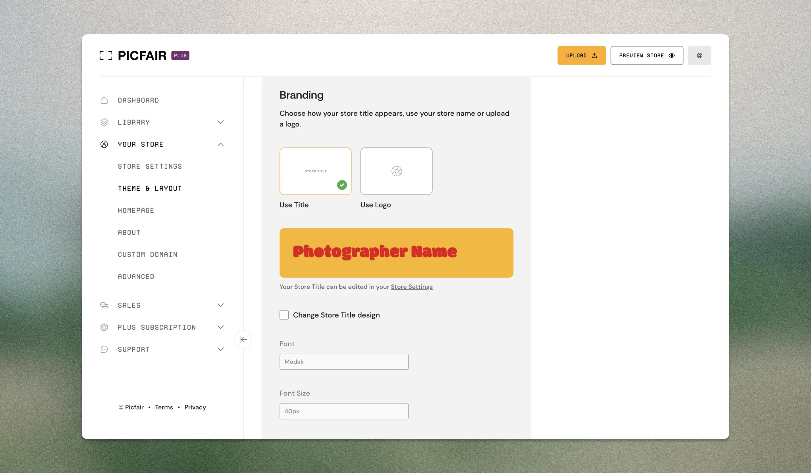Image resolution: width=811 pixels, height=473 pixels.
Task: Open Store Settings in sidebar
Action: 150,166
